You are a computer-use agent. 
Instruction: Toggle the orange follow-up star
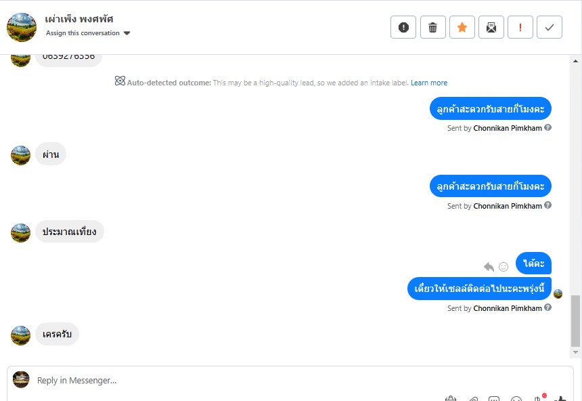pyautogui.click(x=462, y=27)
